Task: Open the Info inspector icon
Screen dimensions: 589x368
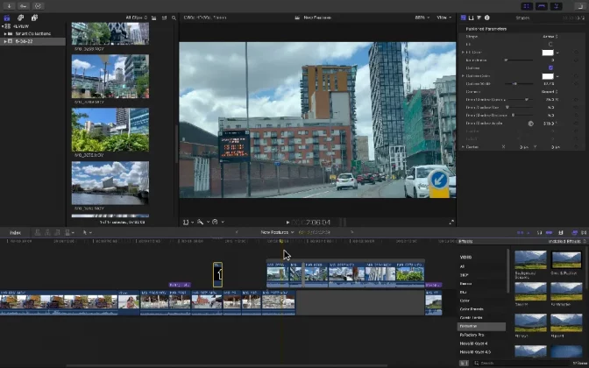Action: click(x=487, y=17)
